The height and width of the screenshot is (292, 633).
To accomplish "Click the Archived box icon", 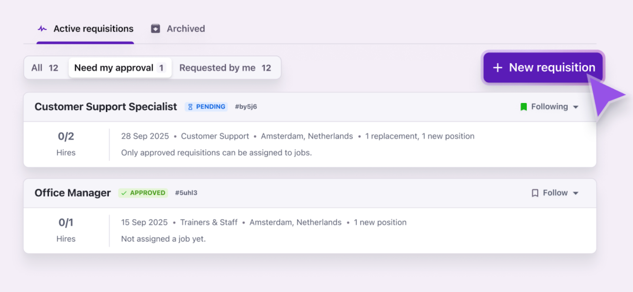I will [x=155, y=29].
